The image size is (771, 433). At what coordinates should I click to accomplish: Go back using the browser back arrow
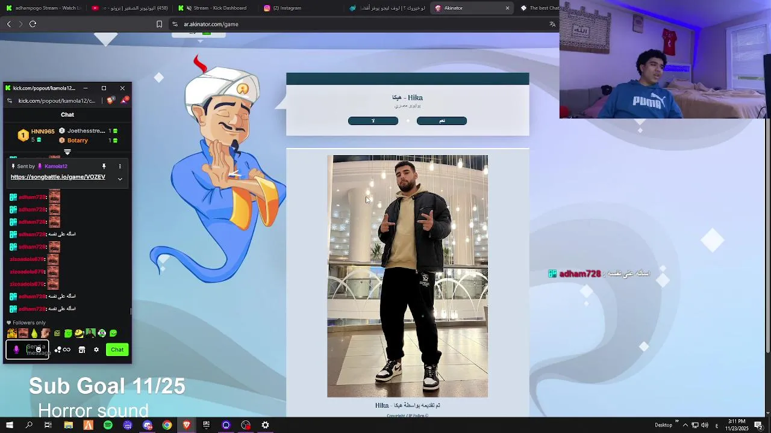[8, 24]
